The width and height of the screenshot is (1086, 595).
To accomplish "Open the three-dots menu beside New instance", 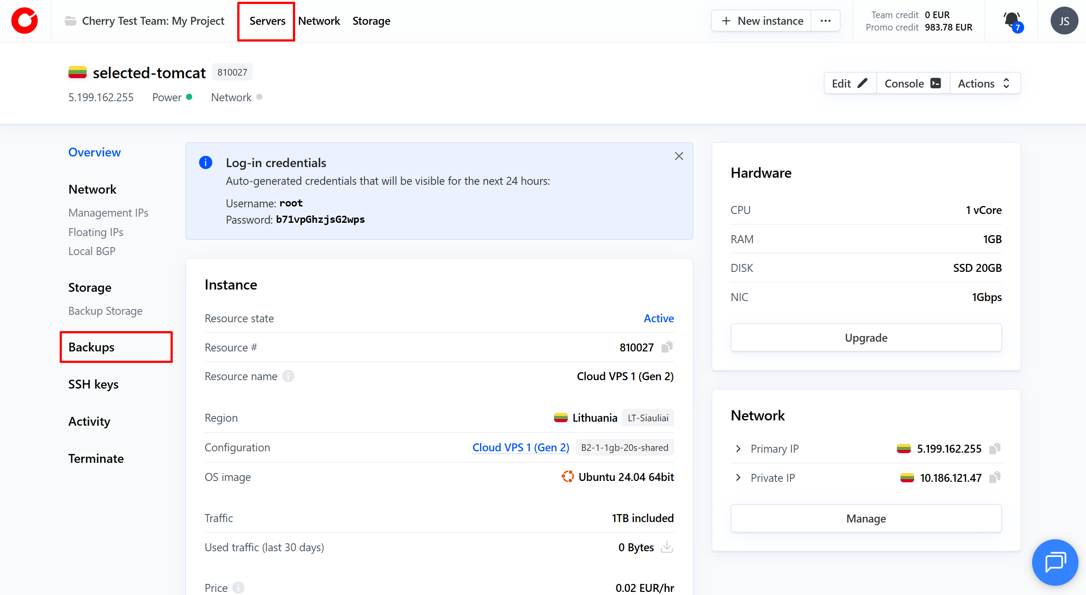I will point(825,21).
